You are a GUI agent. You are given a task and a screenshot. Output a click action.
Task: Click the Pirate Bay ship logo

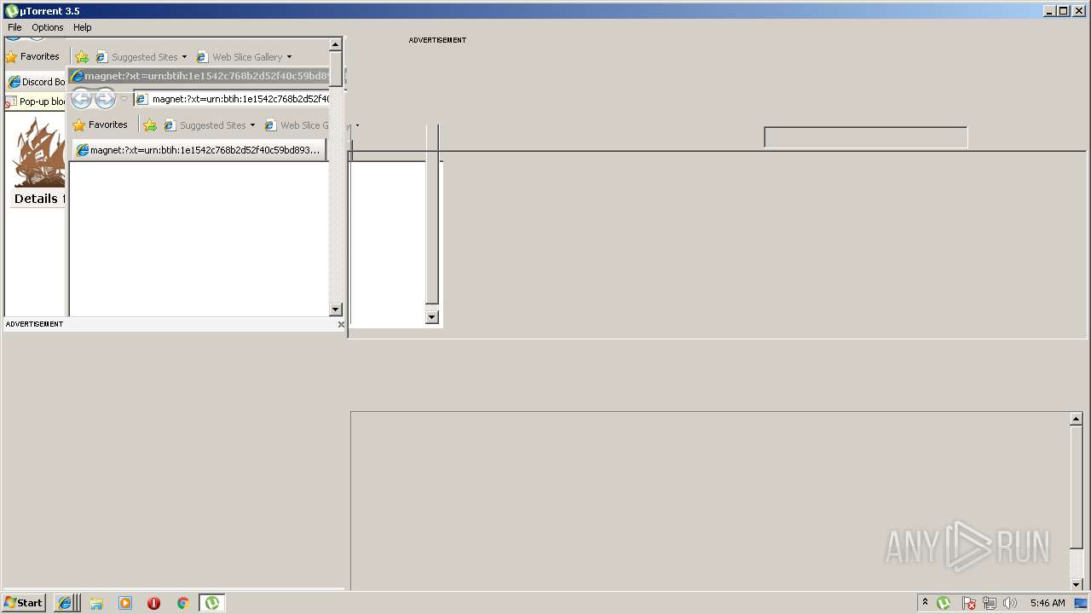coord(39,153)
